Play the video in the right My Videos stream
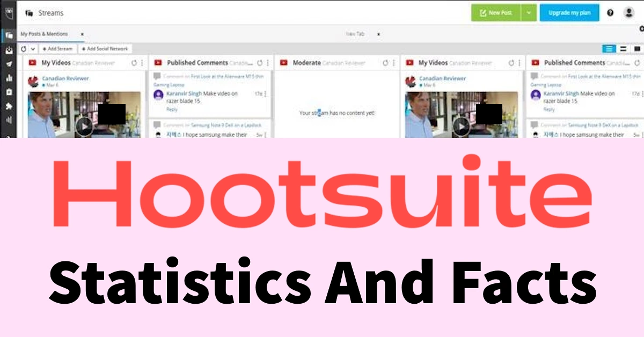The height and width of the screenshot is (337, 644). pyautogui.click(x=460, y=126)
